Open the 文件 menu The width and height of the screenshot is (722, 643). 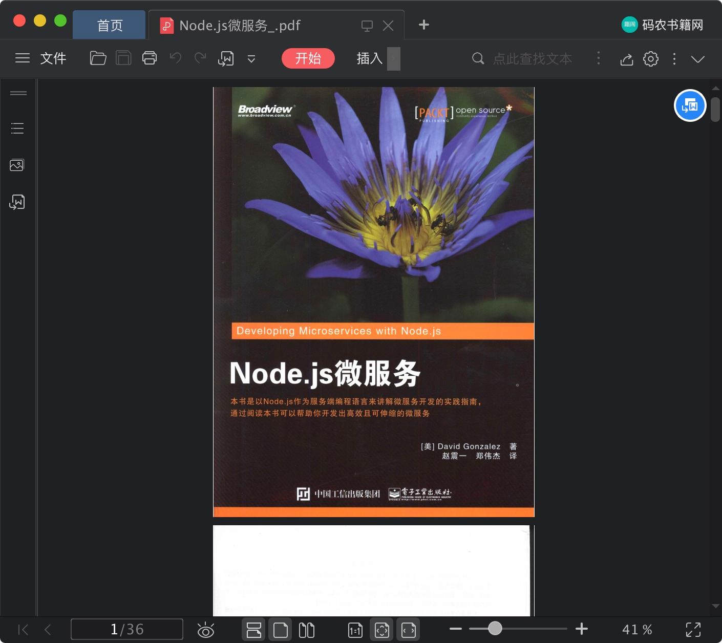pyautogui.click(x=53, y=58)
